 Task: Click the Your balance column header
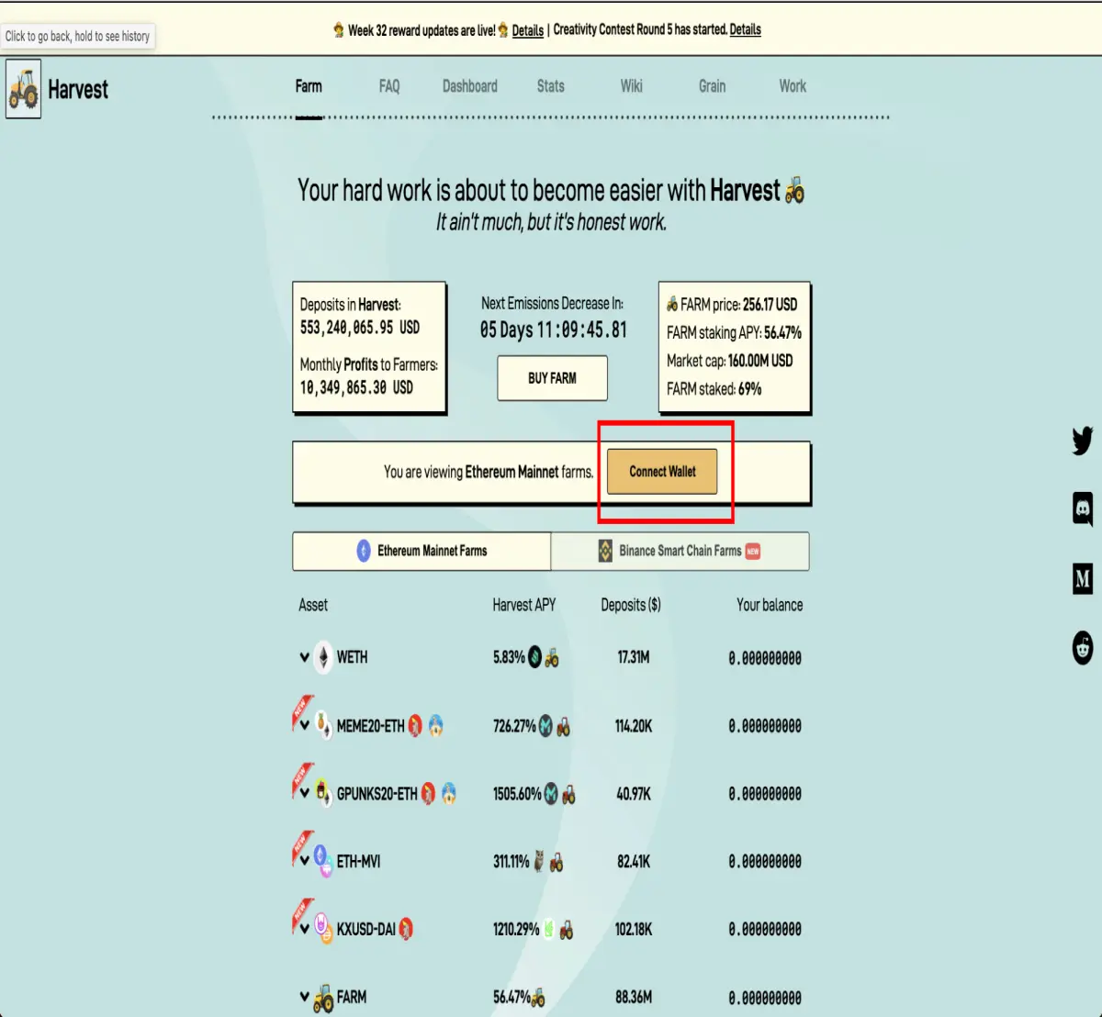[770, 605]
